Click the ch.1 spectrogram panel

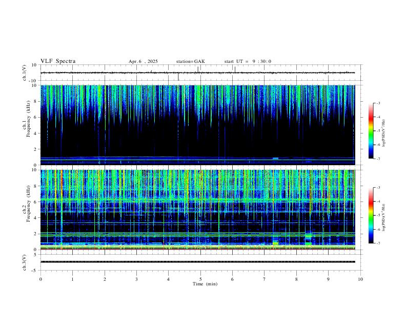pyautogui.click(x=197, y=125)
